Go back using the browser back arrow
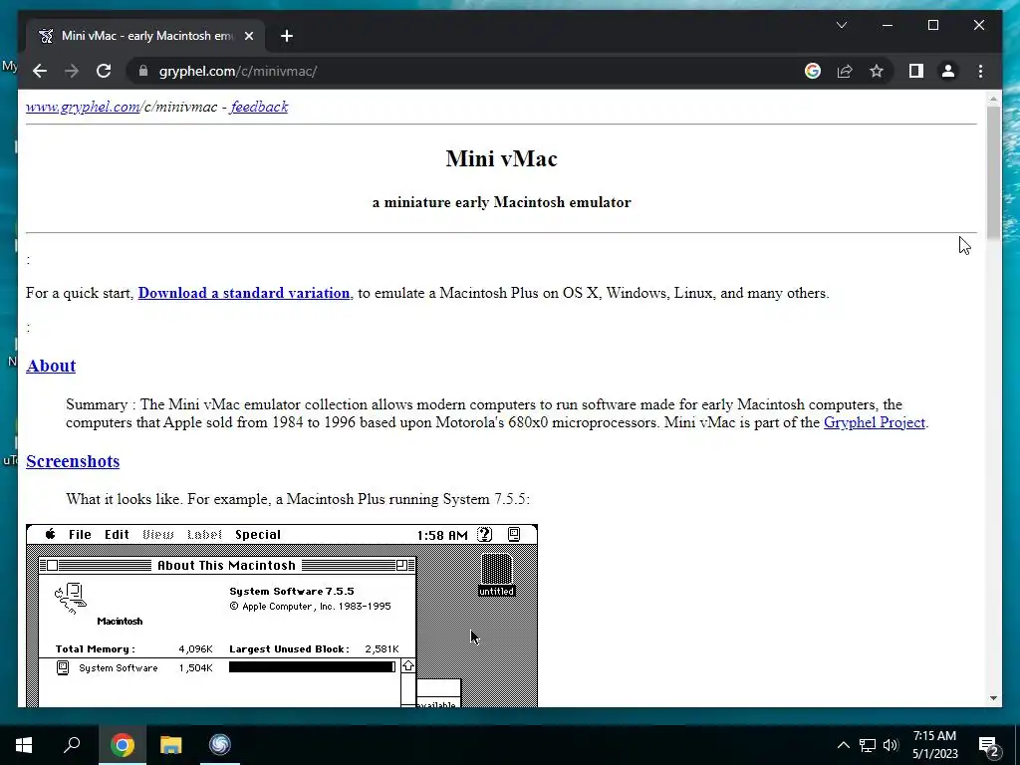 point(40,71)
